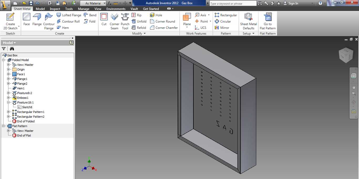Select End of Folded marker

(26, 121)
